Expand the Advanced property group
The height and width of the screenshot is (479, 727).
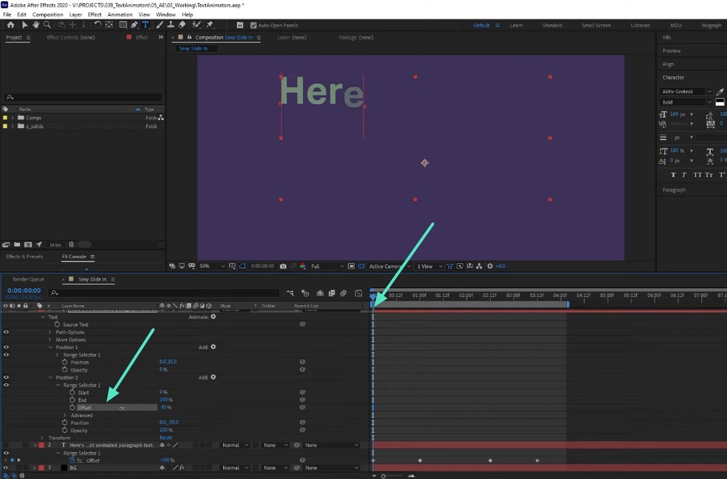(x=65, y=415)
